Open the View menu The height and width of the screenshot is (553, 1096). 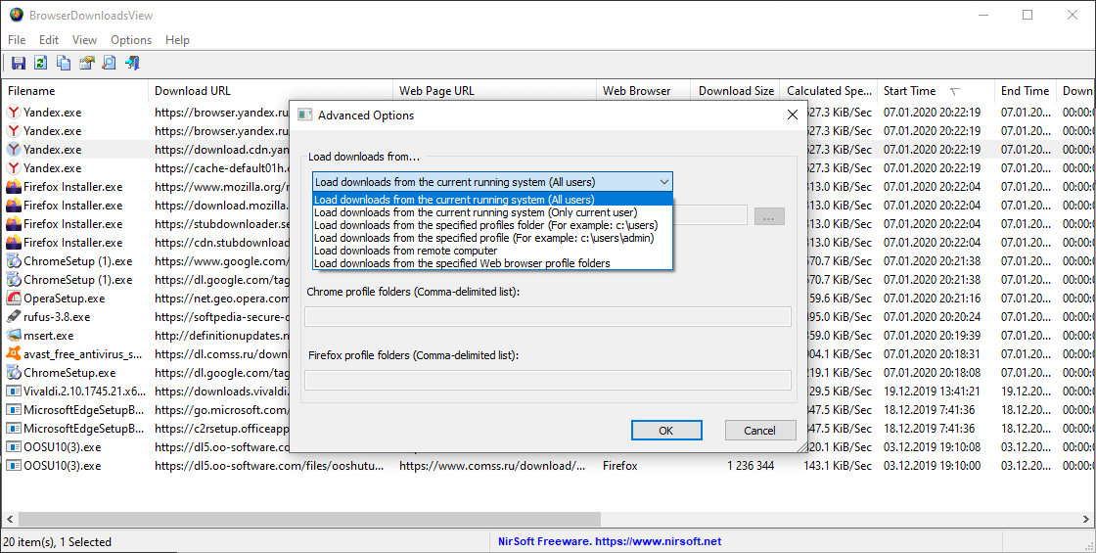(84, 40)
